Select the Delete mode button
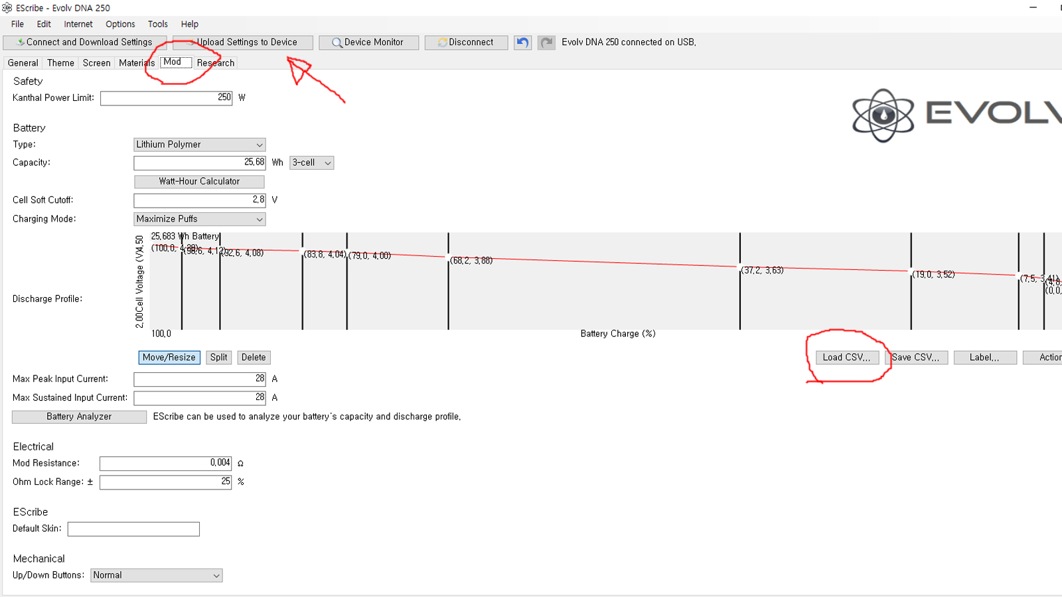This screenshot has width=1062, height=597. click(254, 358)
